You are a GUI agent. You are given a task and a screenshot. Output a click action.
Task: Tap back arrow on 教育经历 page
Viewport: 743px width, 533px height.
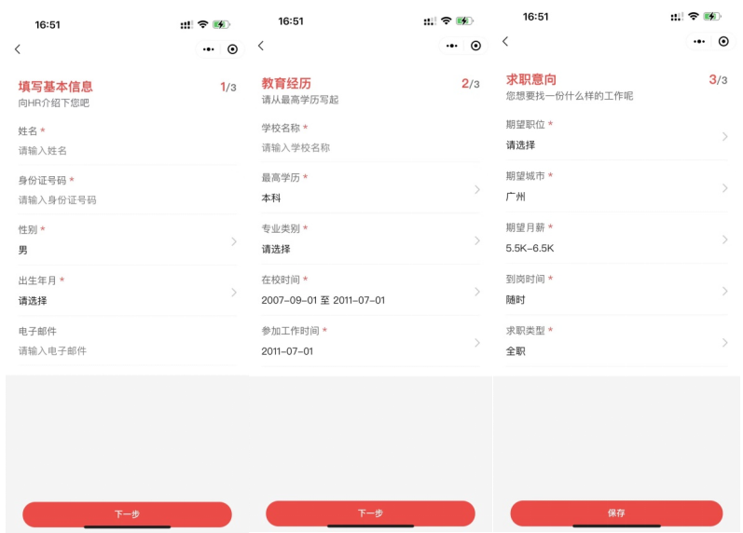click(x=260, y=46)
